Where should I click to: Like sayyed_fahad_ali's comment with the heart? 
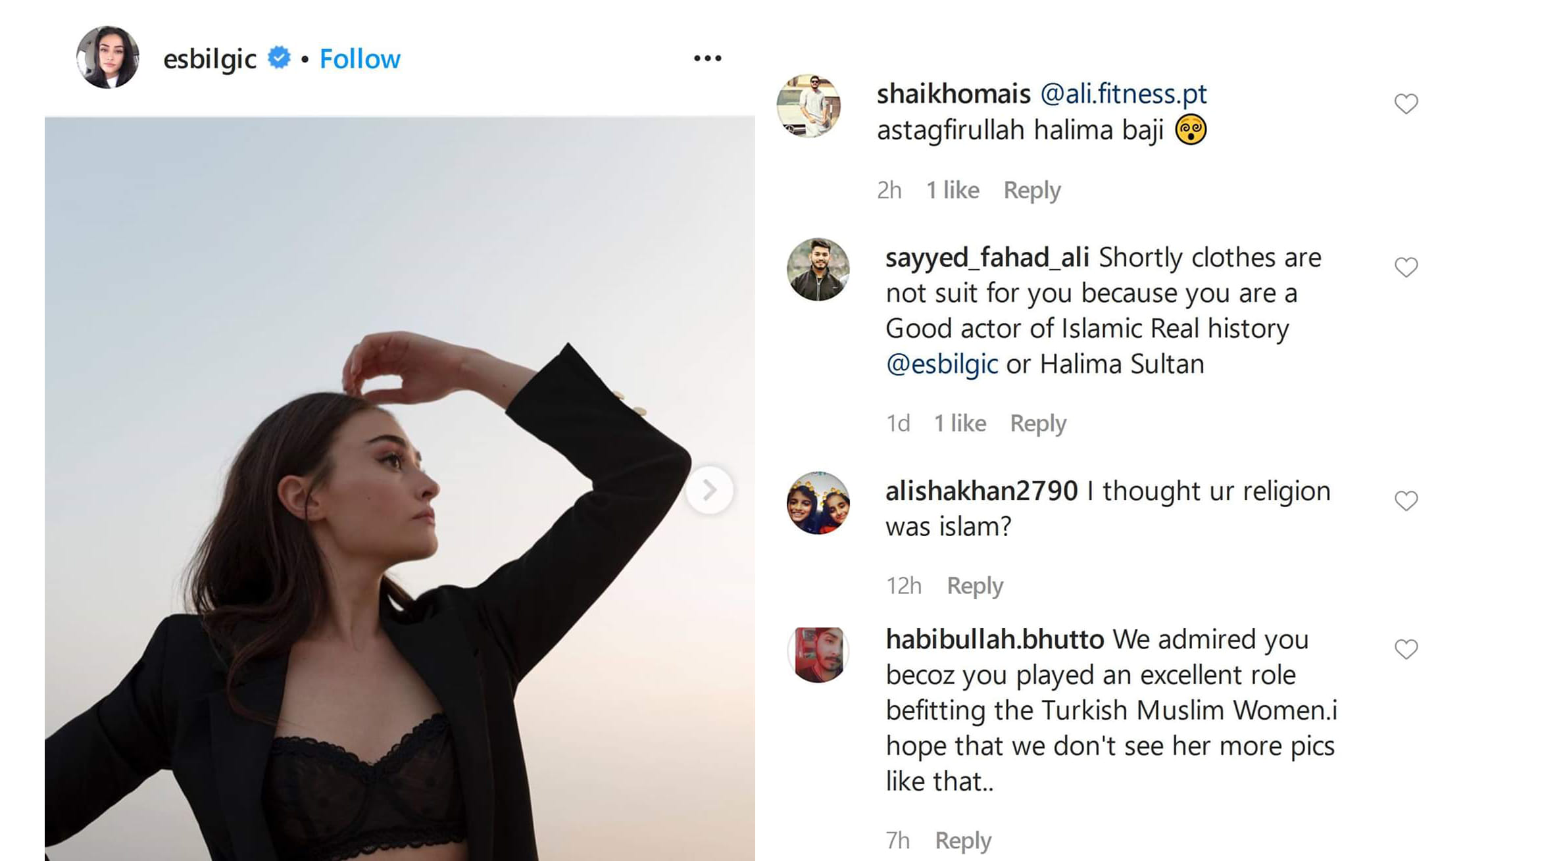[x=1406, y=268]
